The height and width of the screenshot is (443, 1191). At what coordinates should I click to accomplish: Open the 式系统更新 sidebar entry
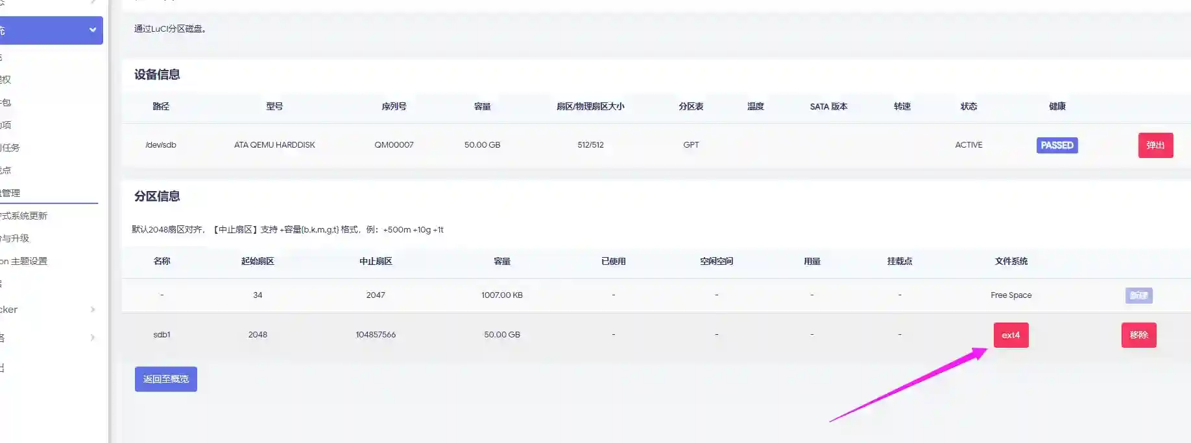(x=24, y=216)
